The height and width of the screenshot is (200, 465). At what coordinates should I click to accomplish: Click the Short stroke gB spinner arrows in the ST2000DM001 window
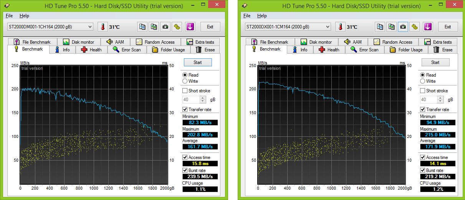203,100
